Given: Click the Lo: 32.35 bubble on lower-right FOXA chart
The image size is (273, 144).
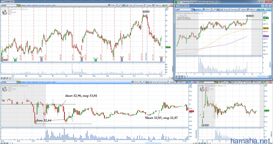Looking at the screenshot, I should tap(205, 125).
